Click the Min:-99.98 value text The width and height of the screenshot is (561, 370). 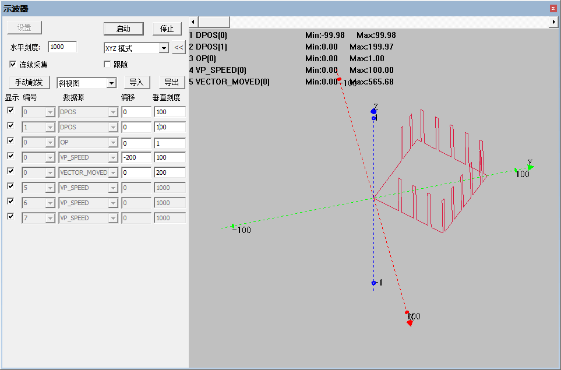click(325, 35)
